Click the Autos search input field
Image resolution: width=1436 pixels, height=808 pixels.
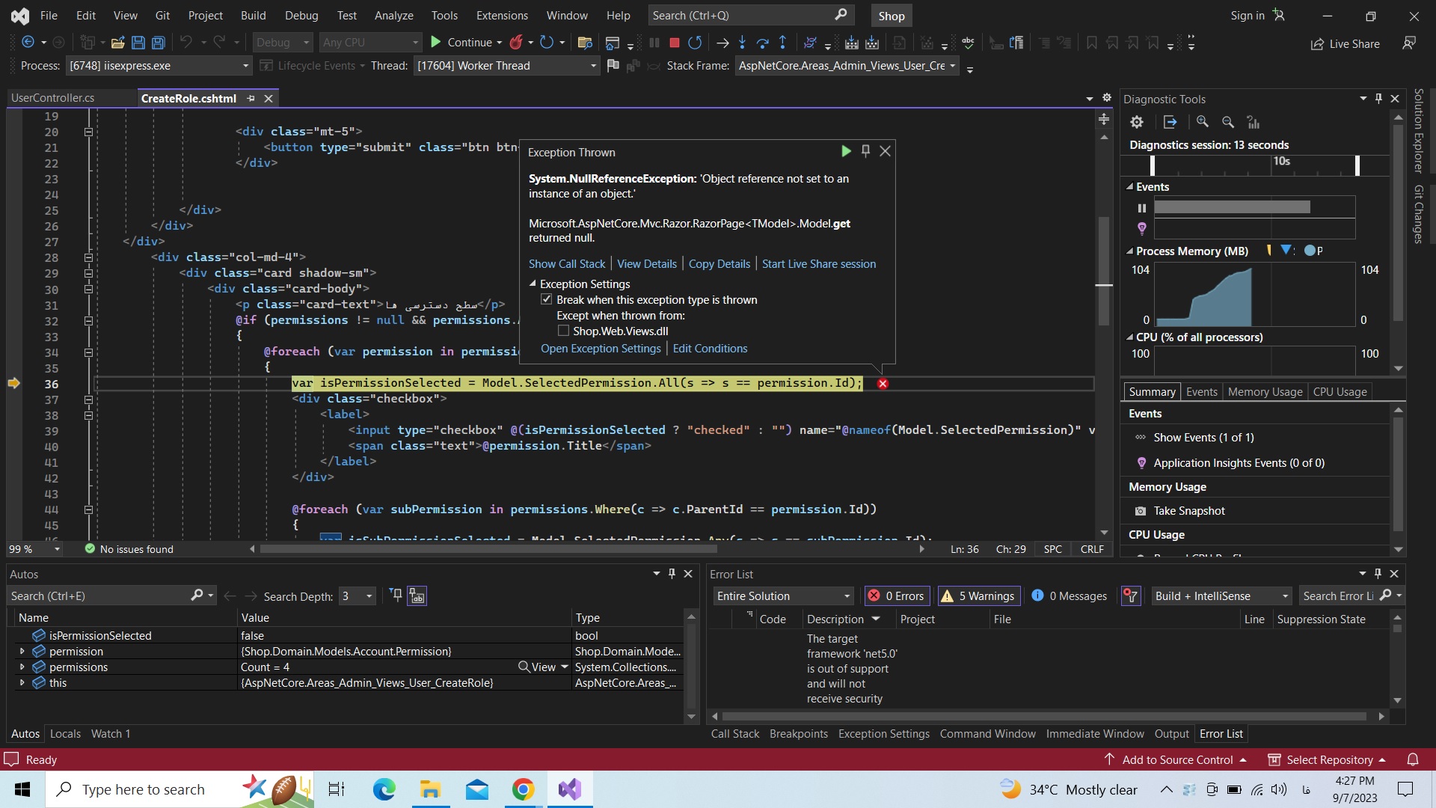click(97, 596)
